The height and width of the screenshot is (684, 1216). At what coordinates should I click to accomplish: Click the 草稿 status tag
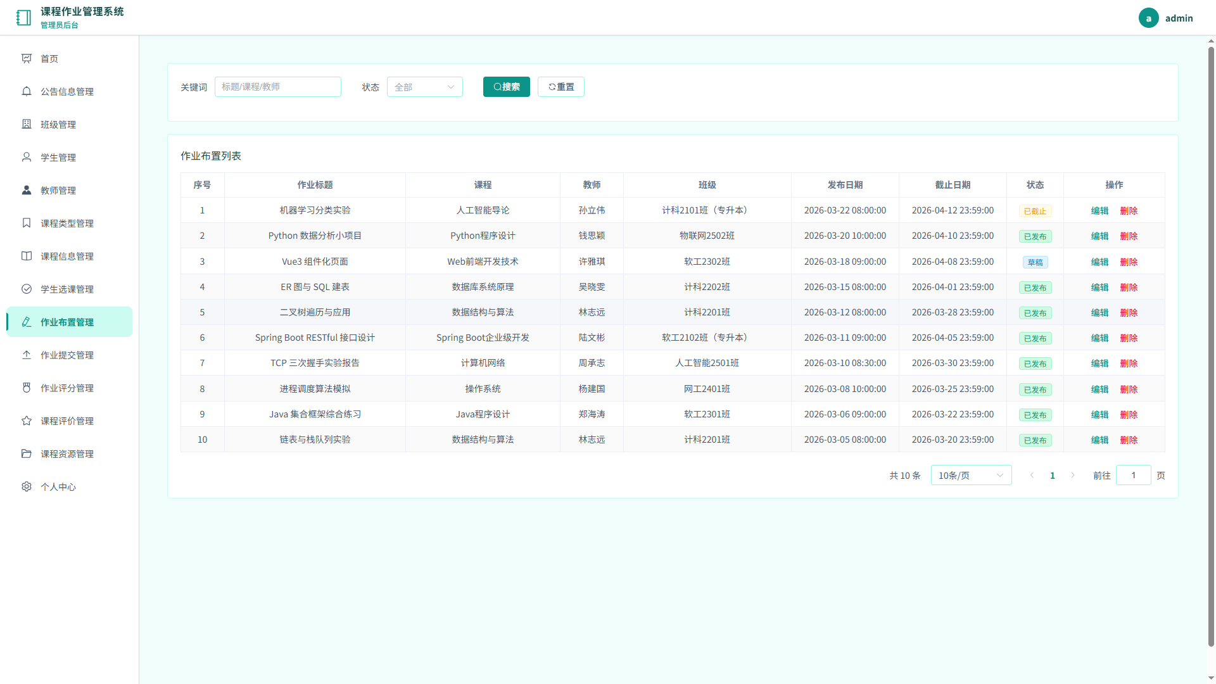click(1035, 262)
